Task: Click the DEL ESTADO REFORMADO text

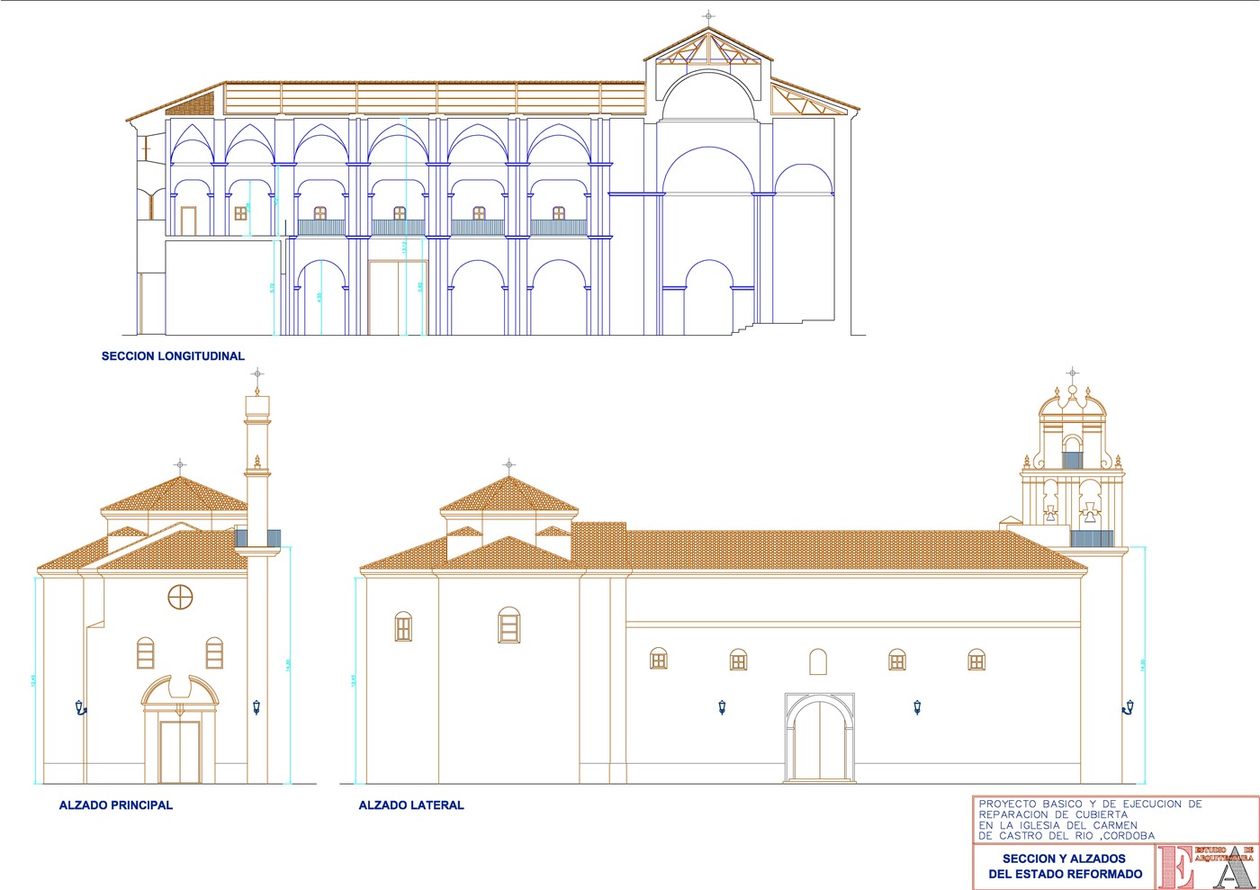Action: coord(1065,874)
